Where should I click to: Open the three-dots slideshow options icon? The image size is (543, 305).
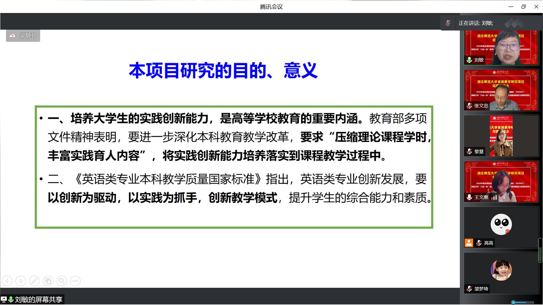click(x=75, y=281)
